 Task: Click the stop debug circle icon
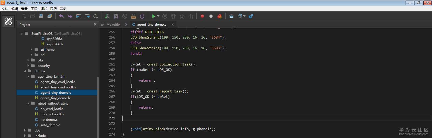pyautogui.click(x=165, y=16)
